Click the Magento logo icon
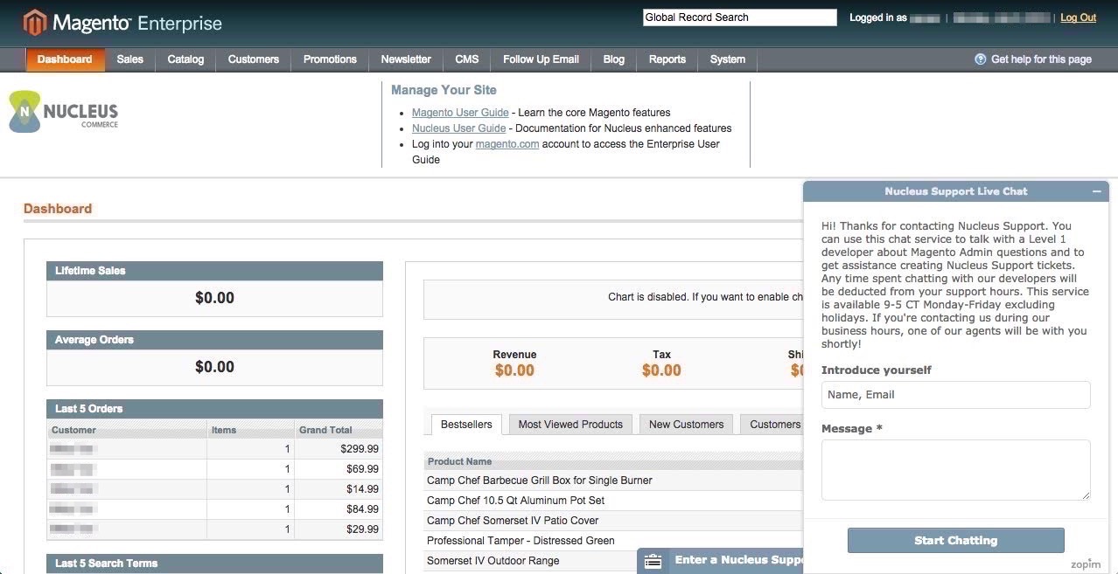The height and width of the screenshot is (574, 1118). point(34,23)
